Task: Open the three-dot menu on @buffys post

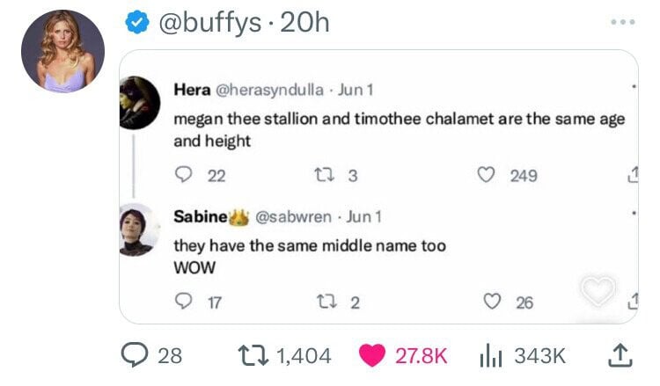Action: pyautogui.click(x=623, y=22)
